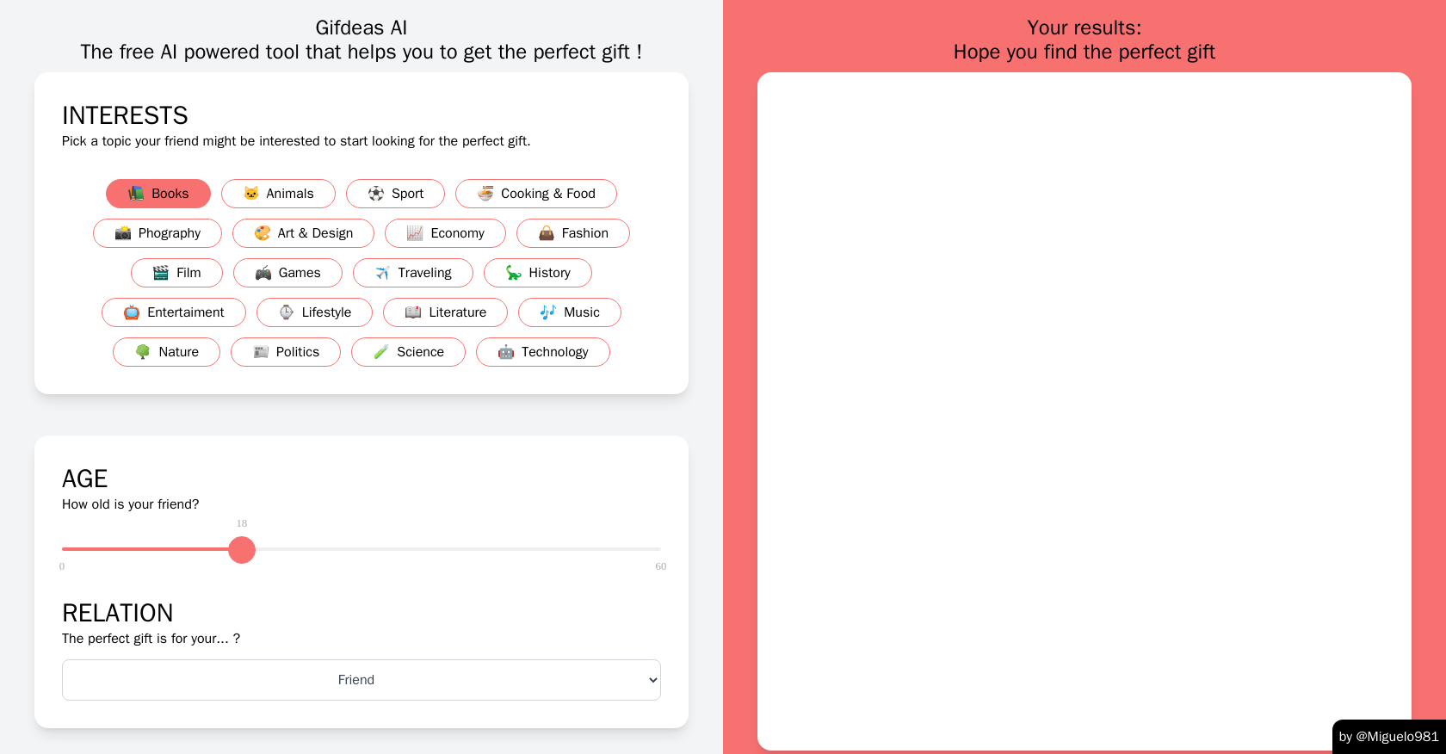Open the Friend relation dropdown
Viewport: 1446px width, 754px height.
(361, 680)
